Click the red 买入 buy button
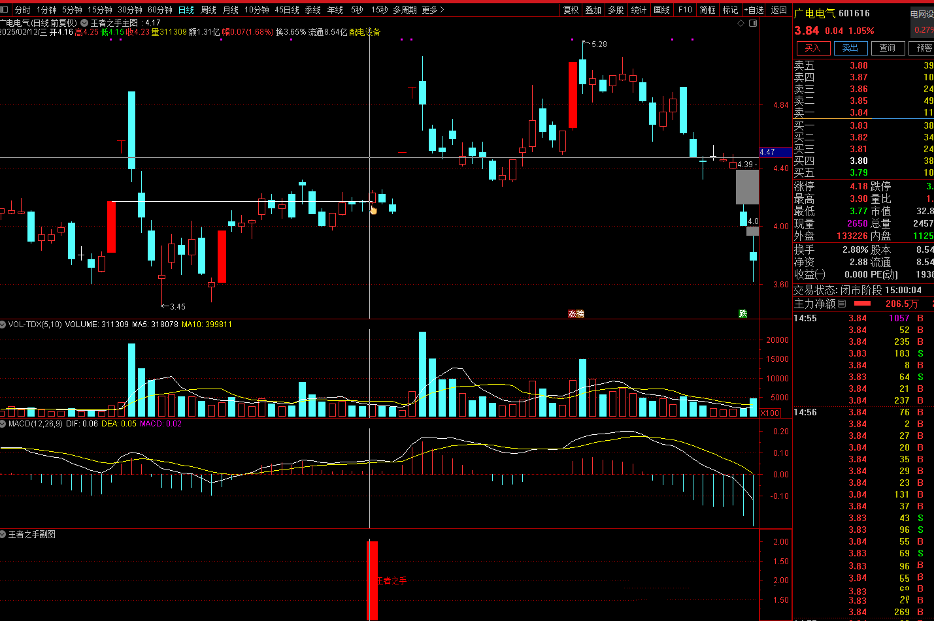Screen dimensions: 934x621 coord(812,48)
